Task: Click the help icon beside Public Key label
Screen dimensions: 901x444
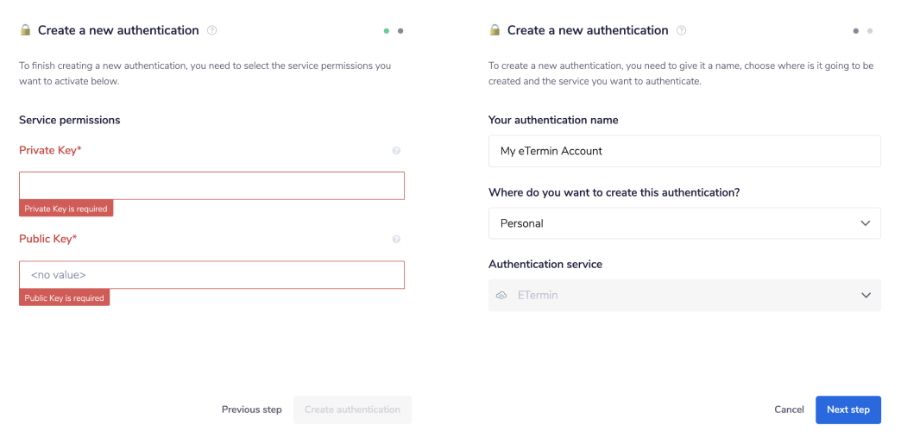Action: [x=396, y=240]
